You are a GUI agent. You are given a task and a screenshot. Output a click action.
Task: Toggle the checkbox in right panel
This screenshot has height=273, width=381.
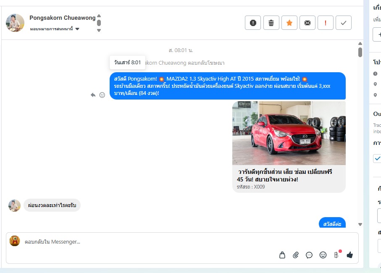[x=377, y=158]
